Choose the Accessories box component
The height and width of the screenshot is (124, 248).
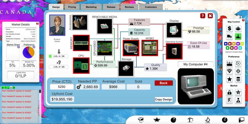point(80,23)
